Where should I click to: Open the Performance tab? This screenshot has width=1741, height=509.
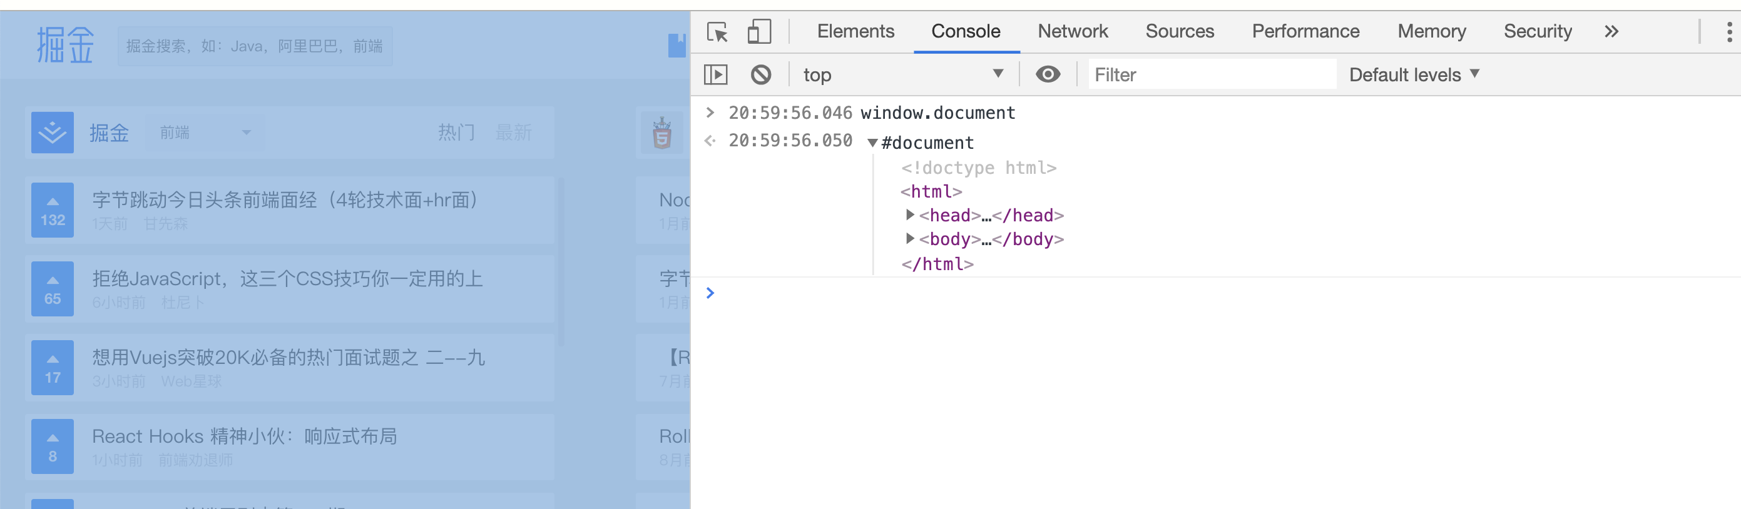coord(1305,31)
